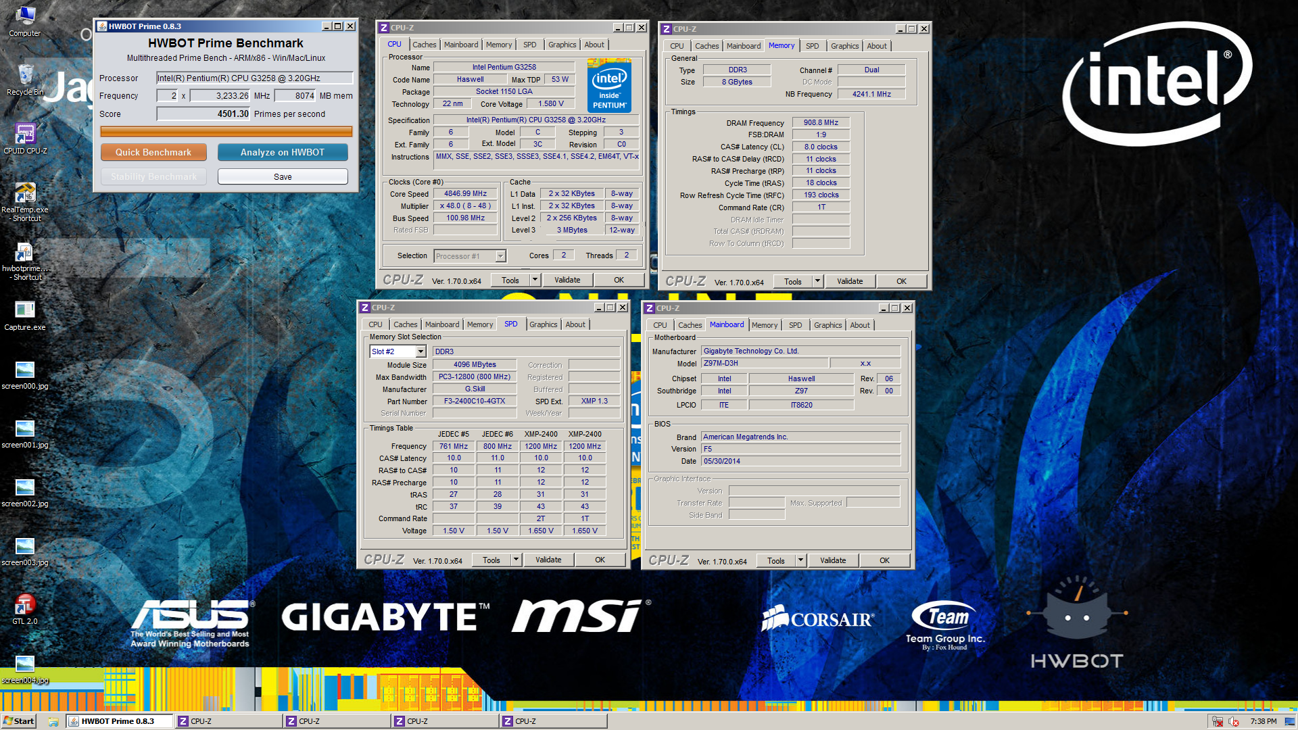
Task: Select the Capture.exe desktop icon
Action: (x=25, y=315)
